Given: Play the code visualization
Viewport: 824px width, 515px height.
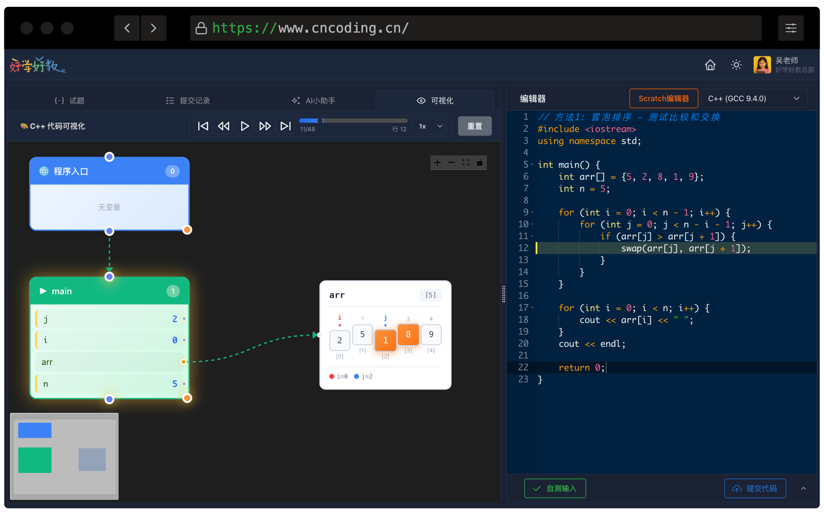Looking at the screenshot, I should (x=245, y=126).
